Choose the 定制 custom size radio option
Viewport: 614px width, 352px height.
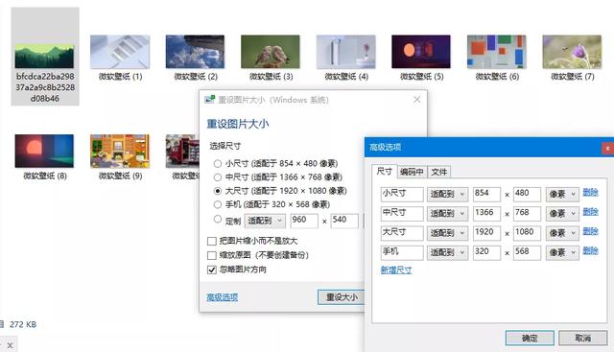coord(218,220)
